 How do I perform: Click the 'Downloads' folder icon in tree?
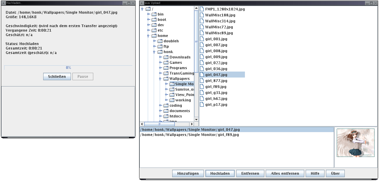pyautogui.click(x=166, y=57)
